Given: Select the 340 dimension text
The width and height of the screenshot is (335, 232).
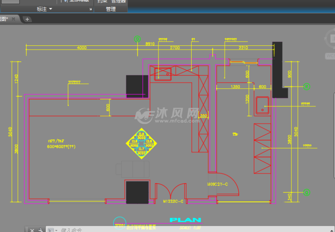Looking at the screenshot, I should pyautogui.click(x=290, y=197).
